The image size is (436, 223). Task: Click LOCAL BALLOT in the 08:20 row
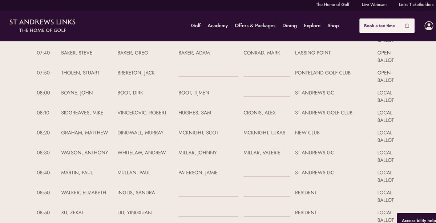point(385,136)
